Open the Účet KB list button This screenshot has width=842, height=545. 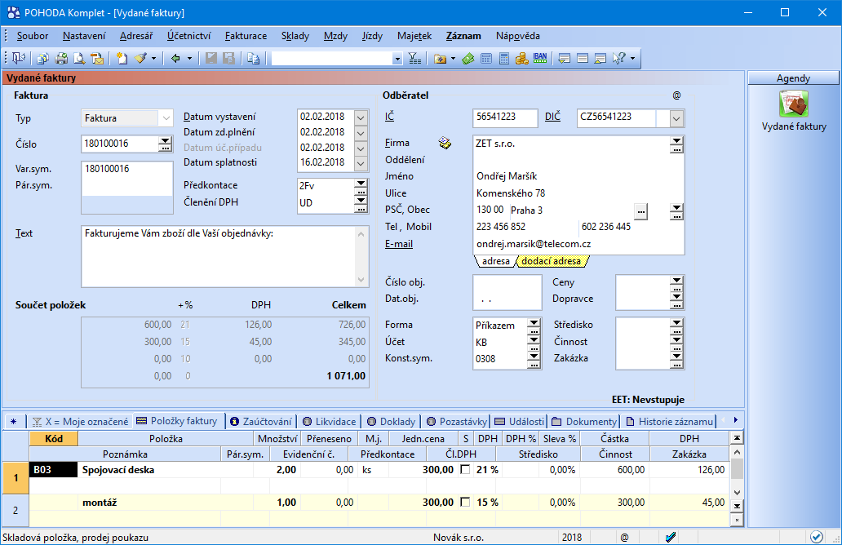tap(534, 342)
